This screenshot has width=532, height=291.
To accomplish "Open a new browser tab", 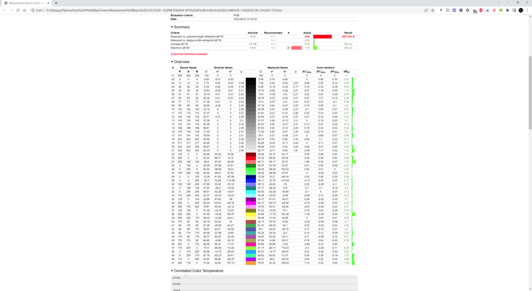I will 56,2.
